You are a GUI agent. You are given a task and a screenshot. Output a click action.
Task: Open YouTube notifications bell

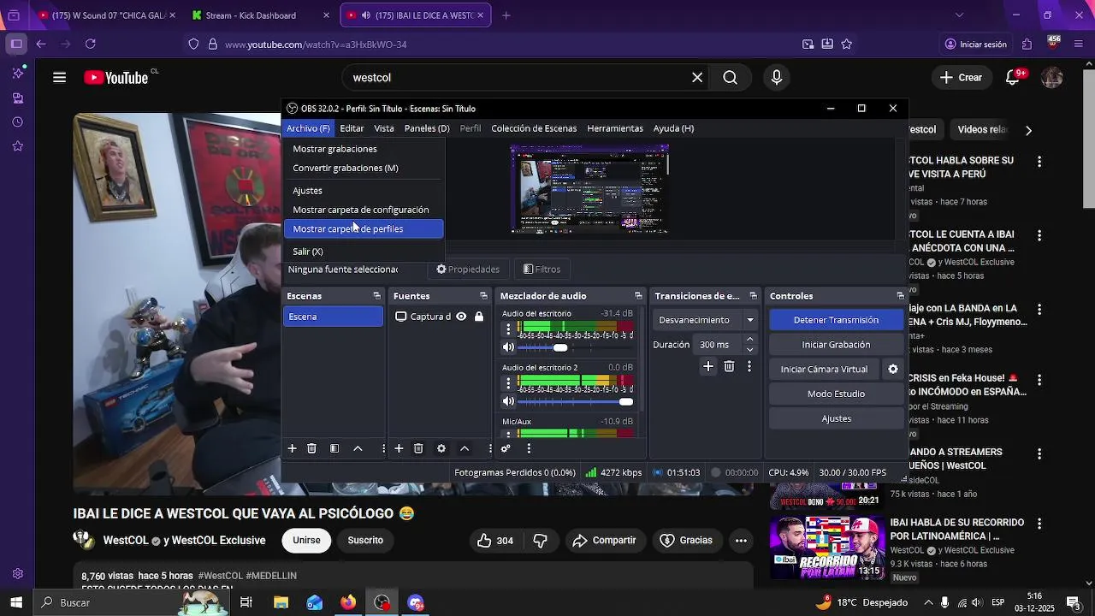tap(1013, 78)
